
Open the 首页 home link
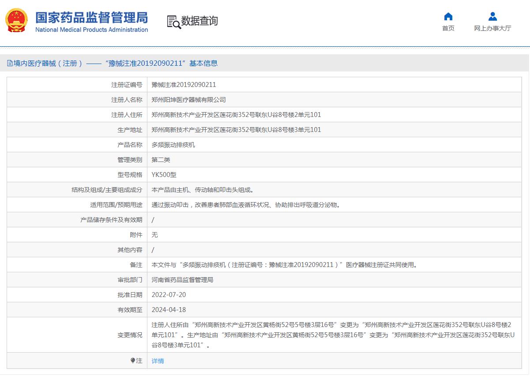click(x=448, y=28)
